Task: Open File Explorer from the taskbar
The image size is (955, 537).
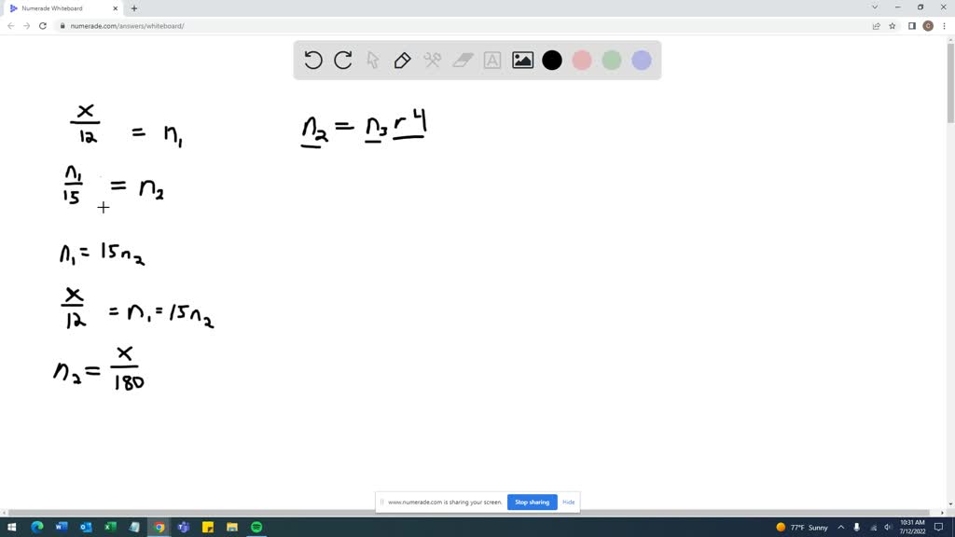Action: click(232, 528)
